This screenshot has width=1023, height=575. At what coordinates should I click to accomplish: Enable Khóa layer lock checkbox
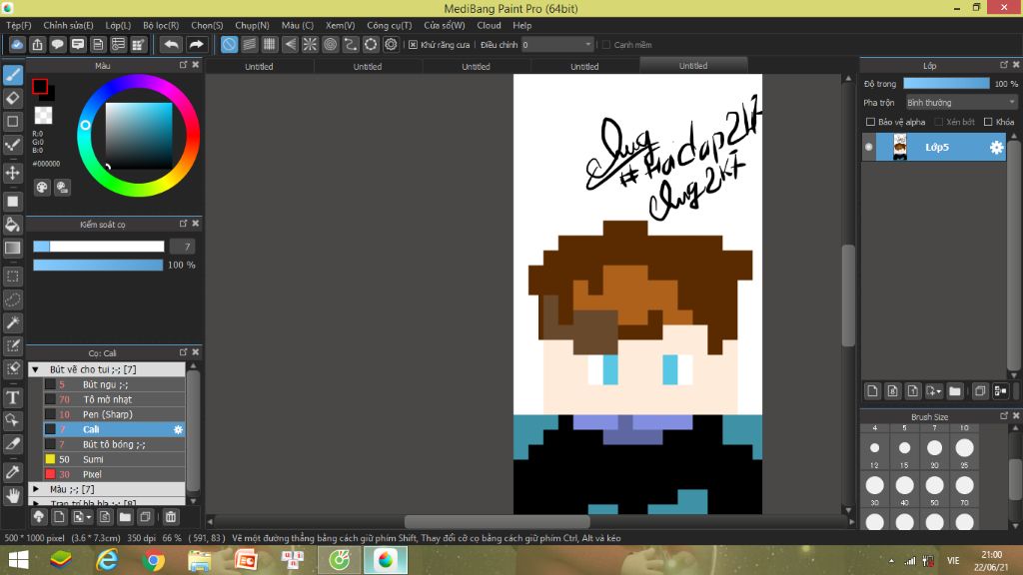coord(988,122)
